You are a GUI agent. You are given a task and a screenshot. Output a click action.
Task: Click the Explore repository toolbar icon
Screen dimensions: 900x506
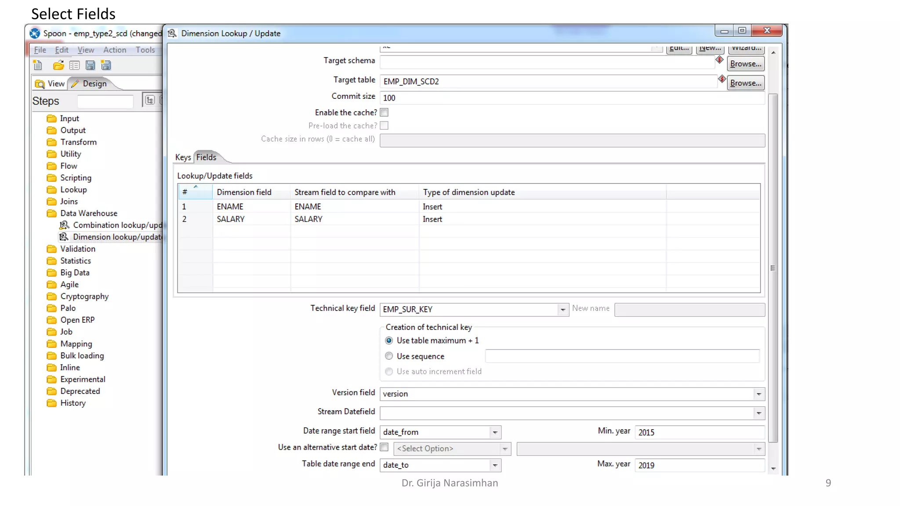point(74,65)
